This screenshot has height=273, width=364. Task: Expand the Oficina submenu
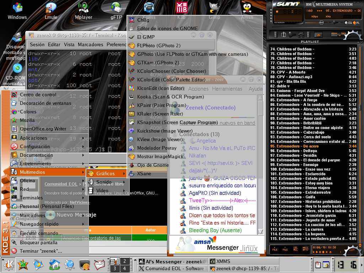pos(27,181)
